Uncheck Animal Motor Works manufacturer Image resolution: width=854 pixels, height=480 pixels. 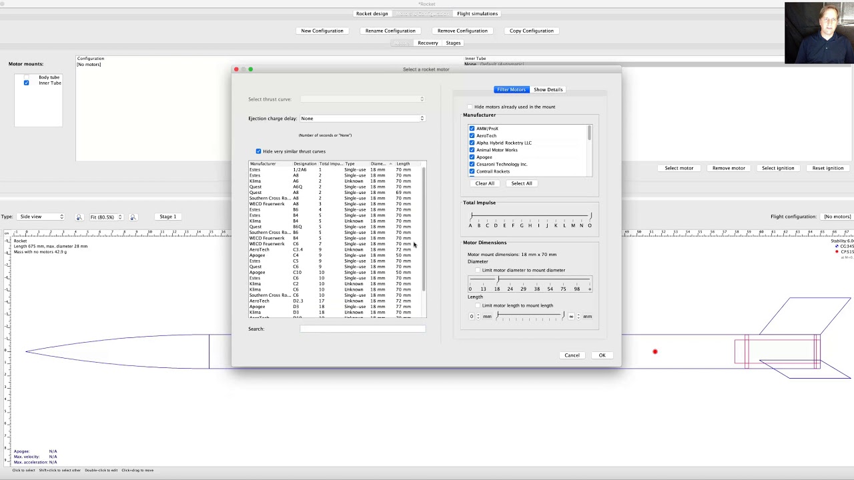(472, 150)
